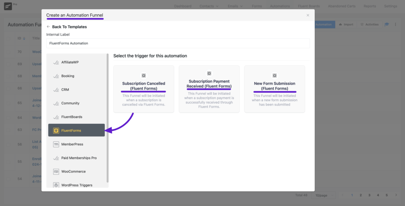This screenshot has height=206, width=405.
Task: Click the CRM category icon
Action: pos(56,90)
